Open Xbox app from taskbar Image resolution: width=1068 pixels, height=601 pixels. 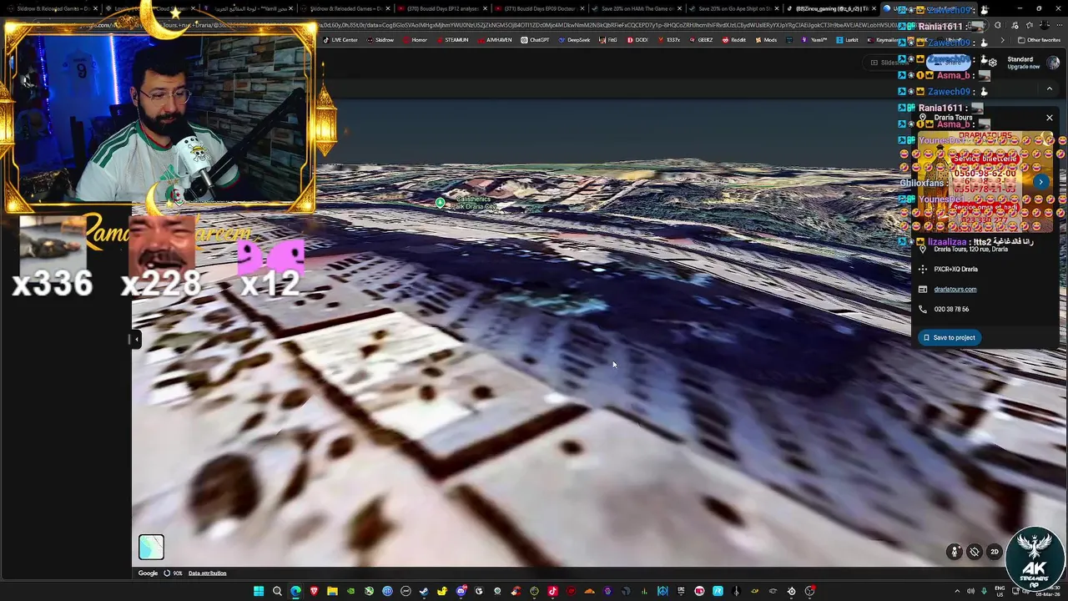[x=369, y=591]
